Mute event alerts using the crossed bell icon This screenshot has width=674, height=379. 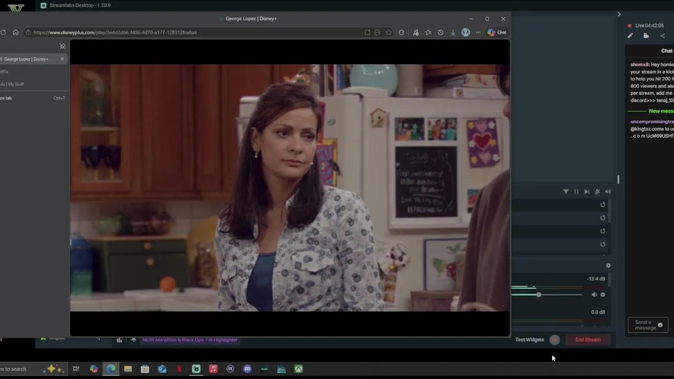pyautogui.click(x=597, y=192)
